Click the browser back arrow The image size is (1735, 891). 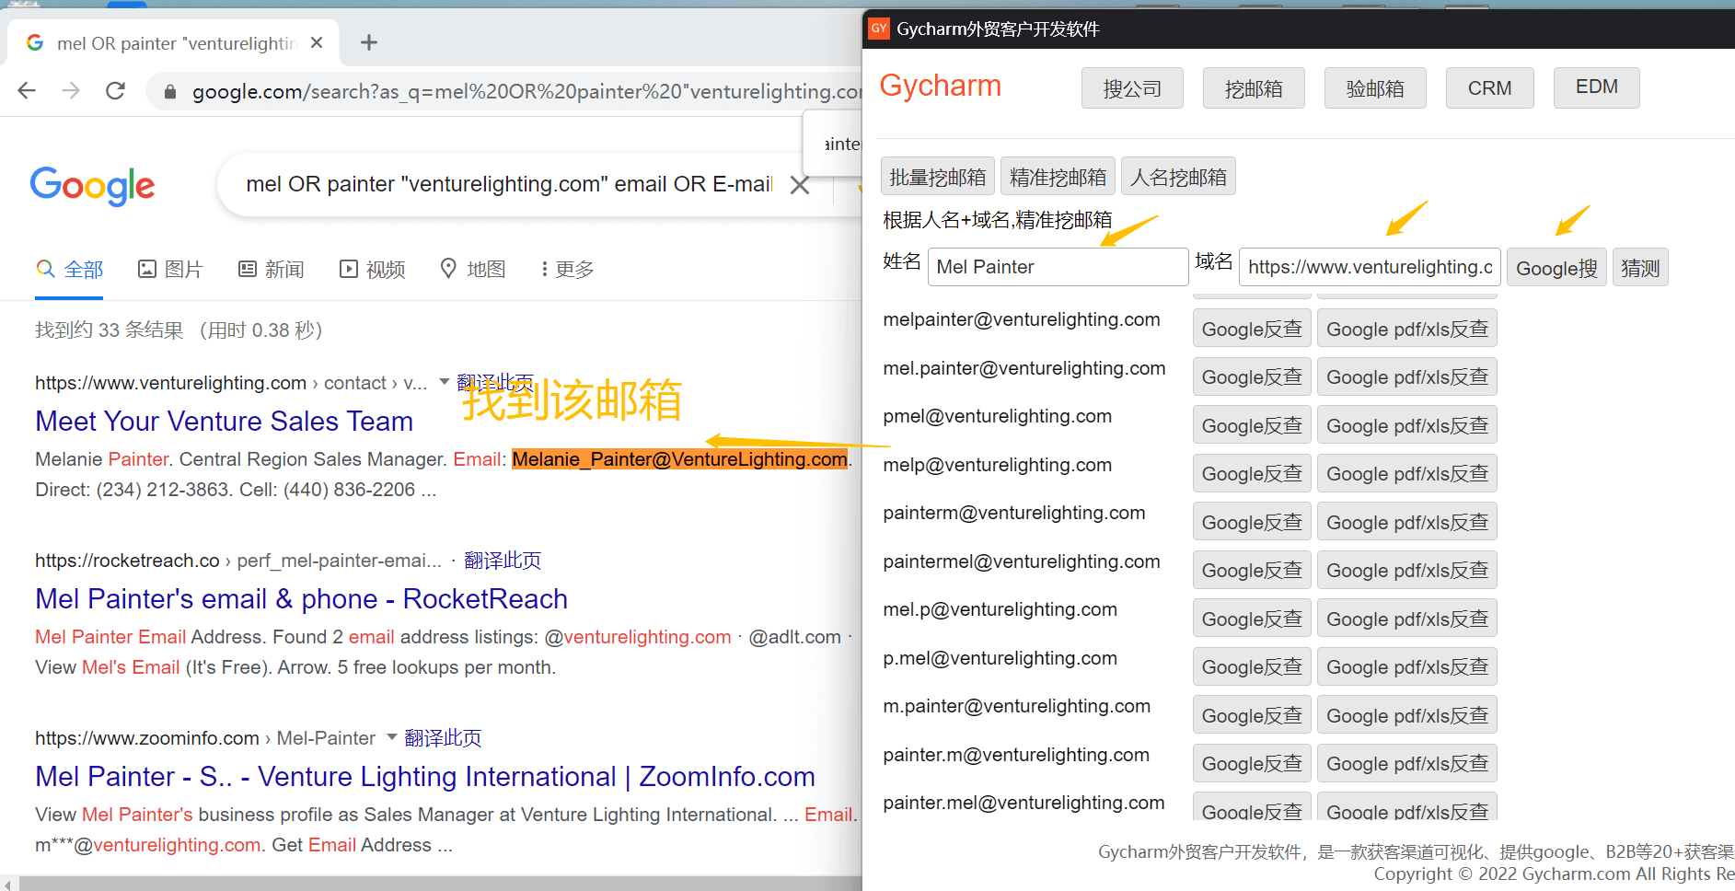pos(27,90)
